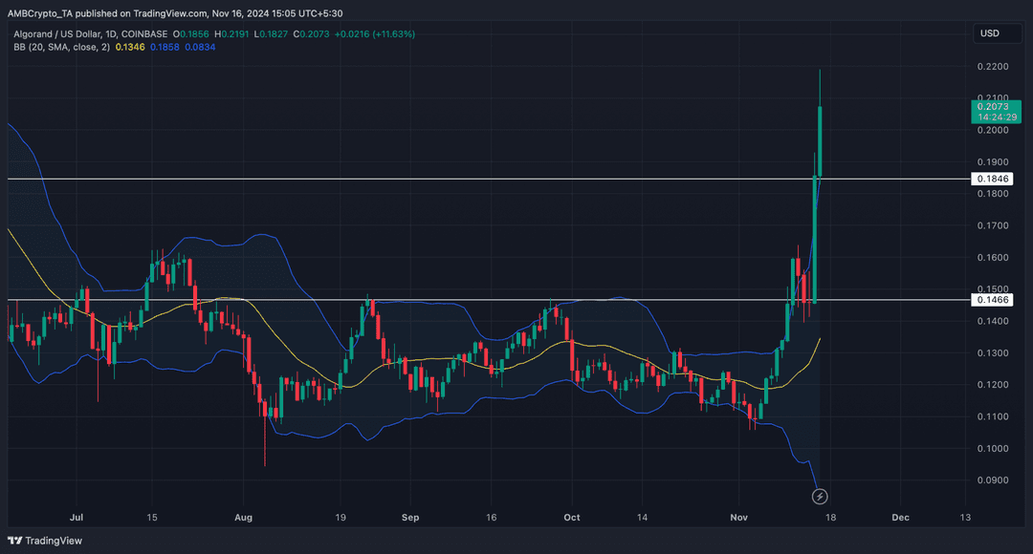The width and height of the screenshot is (1033, 554).
Task: Select the 0.1466 horizontal line price label
Action: click(x=990, y=300)
